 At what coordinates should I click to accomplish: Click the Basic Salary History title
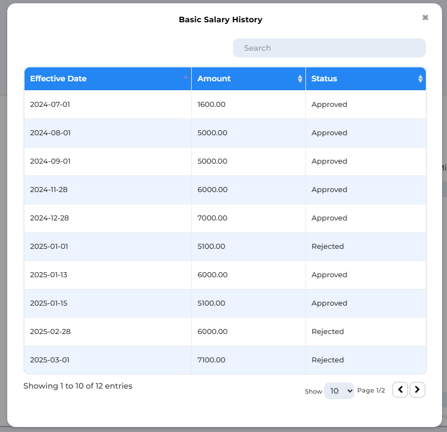tap(220, 19)
